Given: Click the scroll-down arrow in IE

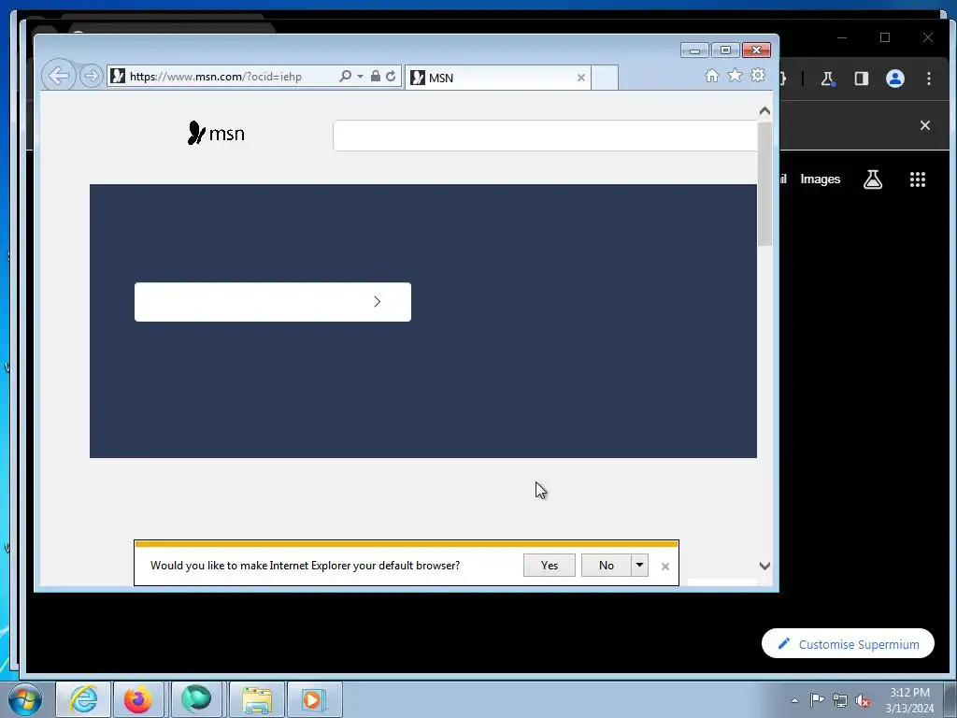Looking at the screenshot, I should (764, 566).
